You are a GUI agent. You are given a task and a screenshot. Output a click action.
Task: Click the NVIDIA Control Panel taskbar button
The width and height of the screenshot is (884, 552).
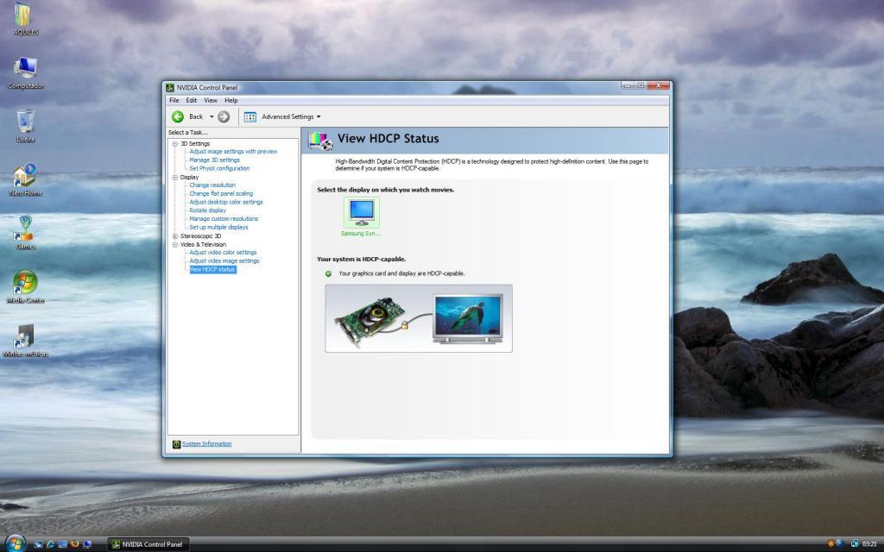click(x=148, y=544)
